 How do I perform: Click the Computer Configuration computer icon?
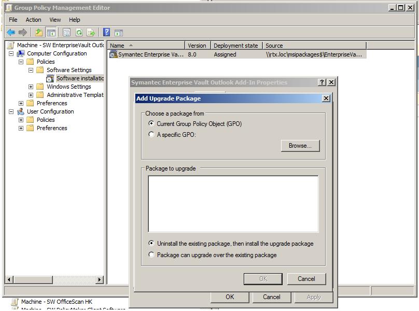21,53
